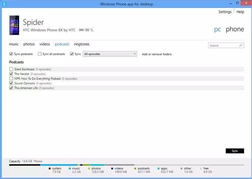The width and height of the screenshot is (252, 179).
Task: Click the Capacity 14.6 GB label
Action: (x=21, y=161)
